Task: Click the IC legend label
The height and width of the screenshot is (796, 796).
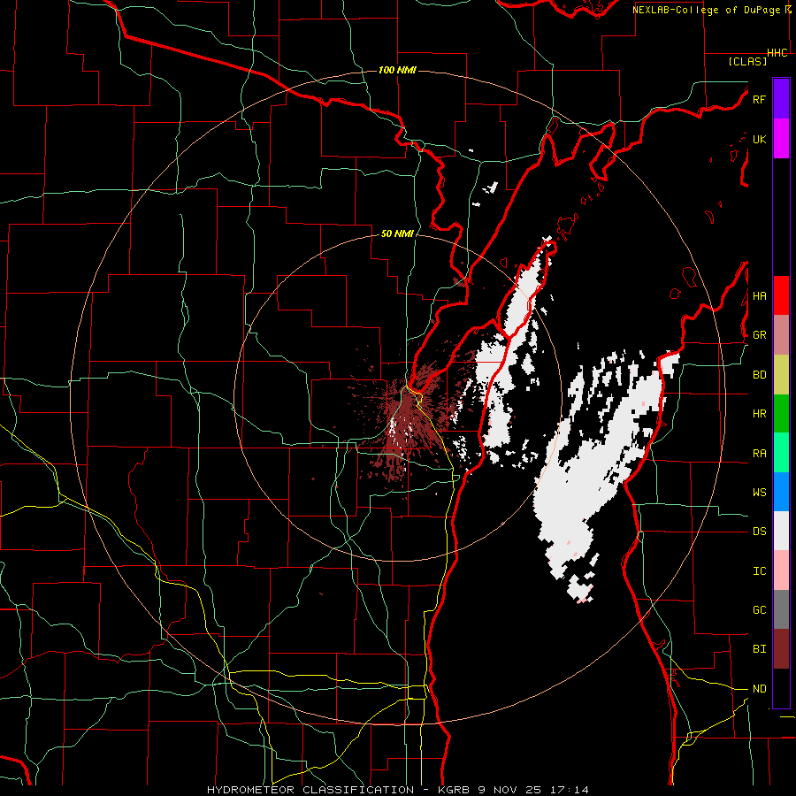Action: click(x=759, y=571)
